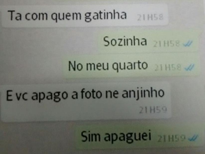Click the word apaguei in last message
This screenshot has width=205, height=154.
127,137
